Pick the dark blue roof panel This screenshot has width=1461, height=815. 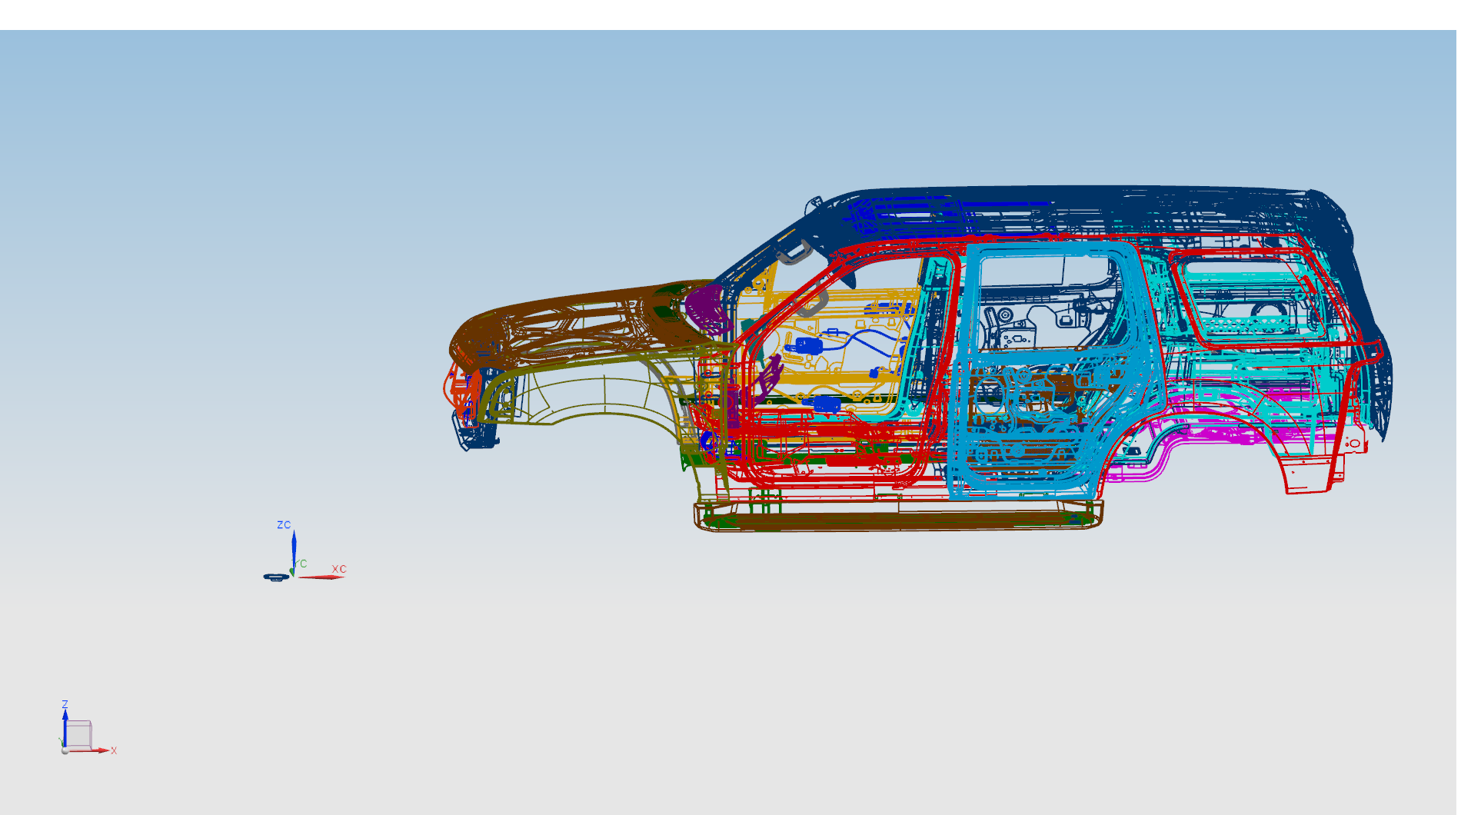coord(1077,201)
